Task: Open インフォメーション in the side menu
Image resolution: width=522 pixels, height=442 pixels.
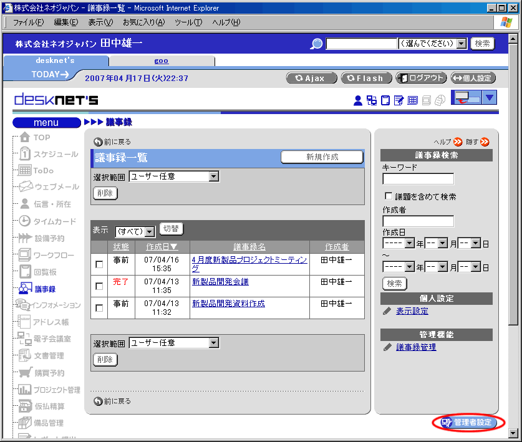Action: point(48,305)
